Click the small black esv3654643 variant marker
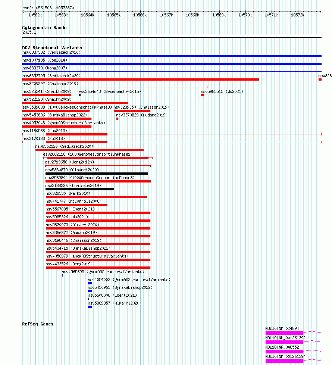Viewport: 332px width, 365px height. click(79, 95)
